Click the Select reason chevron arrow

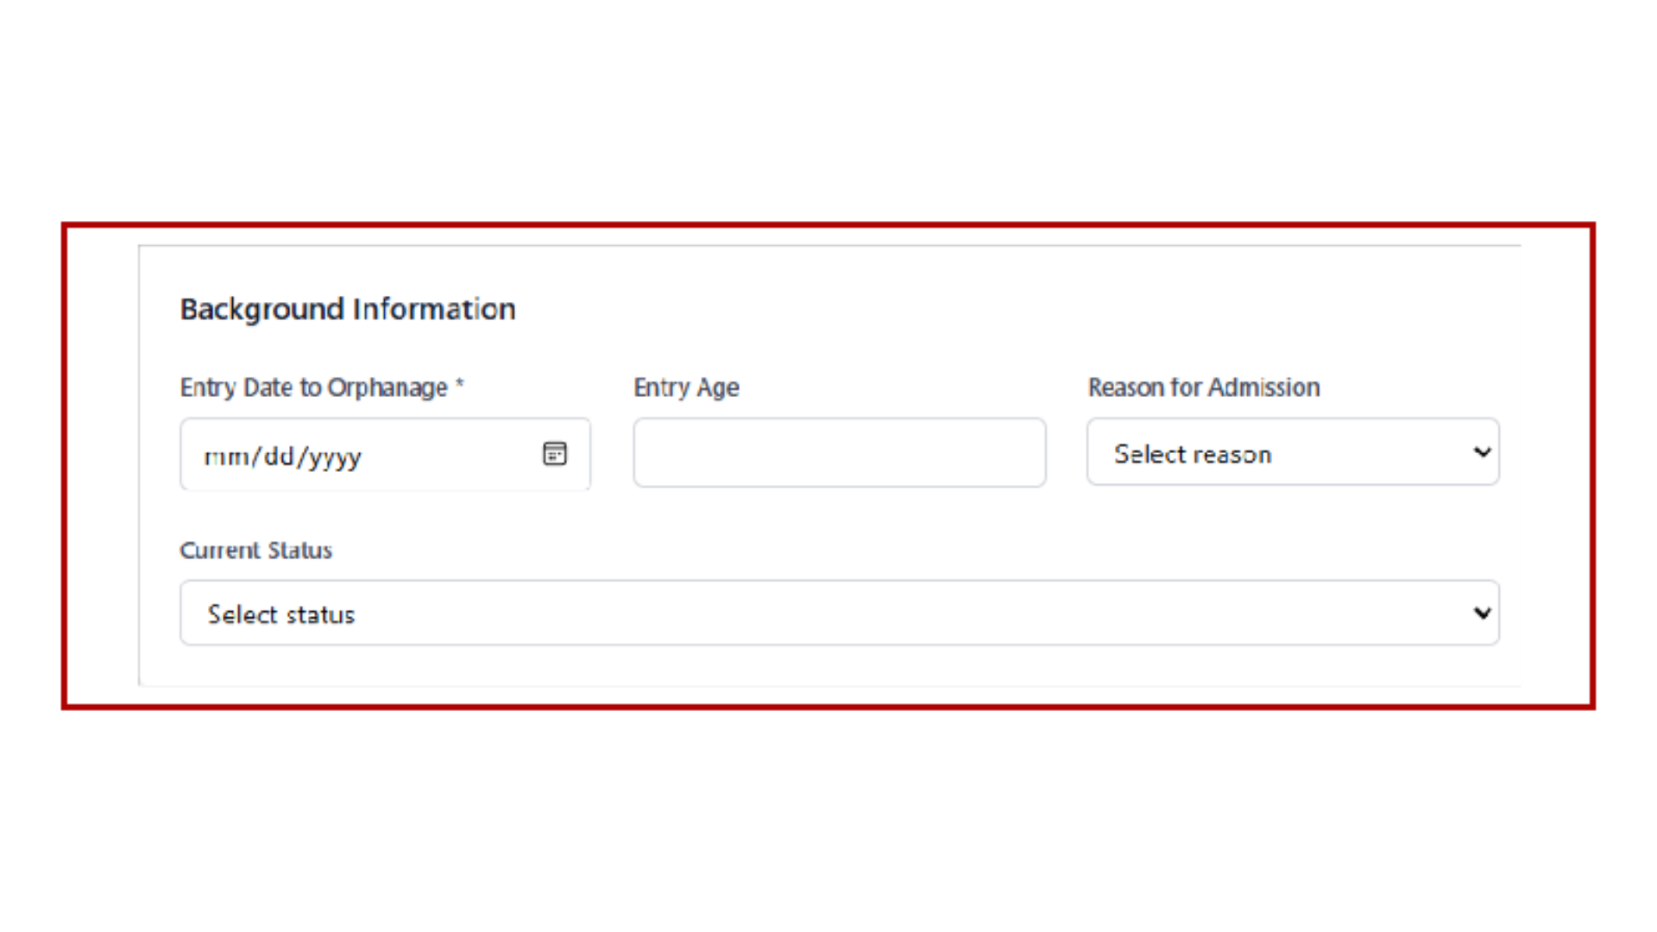coord(1482,452)
